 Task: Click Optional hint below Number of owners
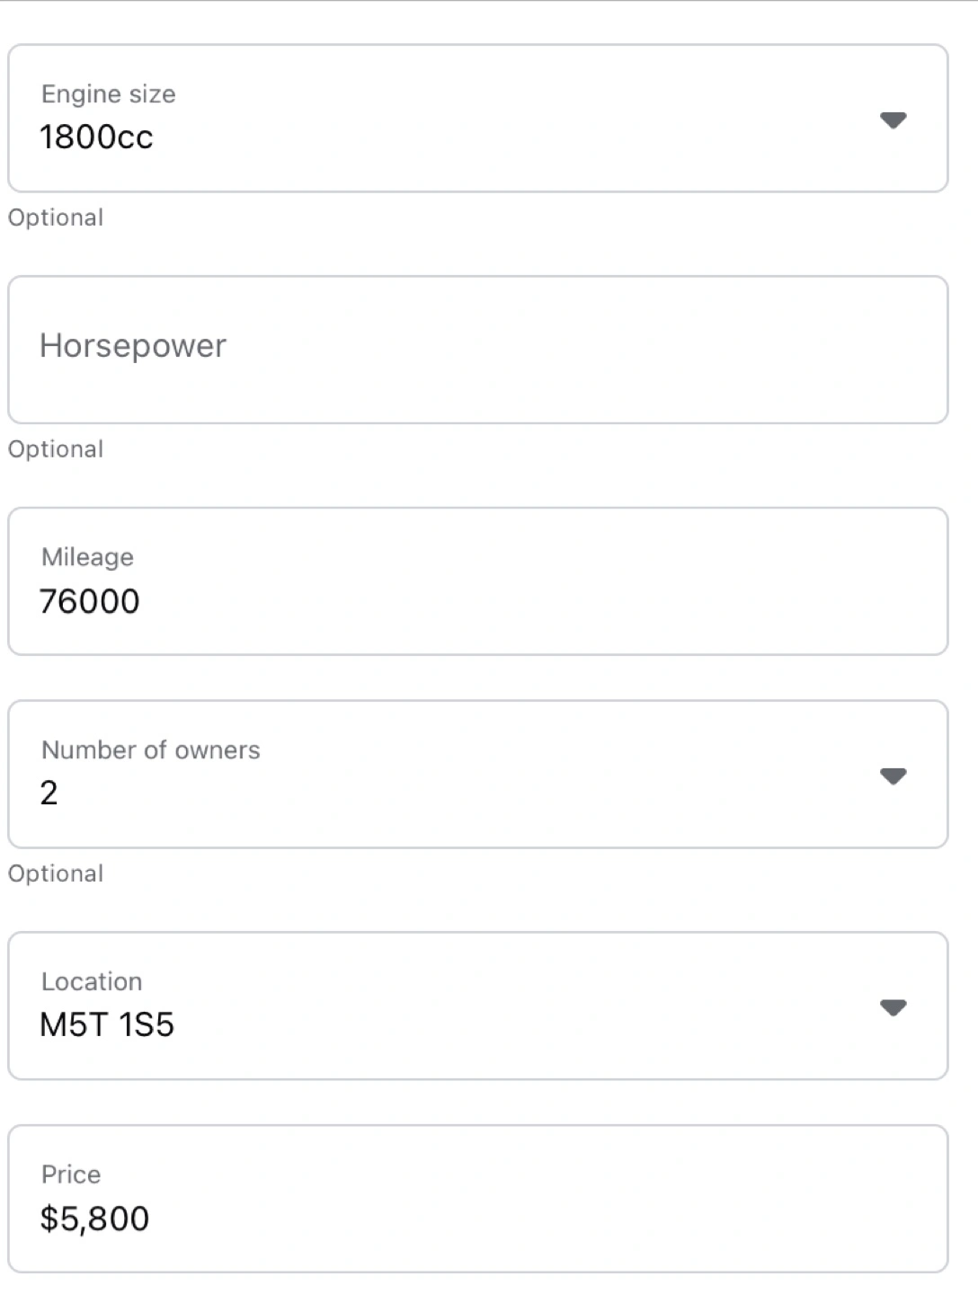(56, 873)
